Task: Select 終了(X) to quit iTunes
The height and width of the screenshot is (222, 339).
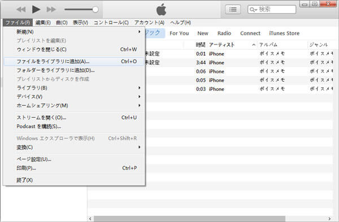Action: pyautogui.click(x=74, y=180)
